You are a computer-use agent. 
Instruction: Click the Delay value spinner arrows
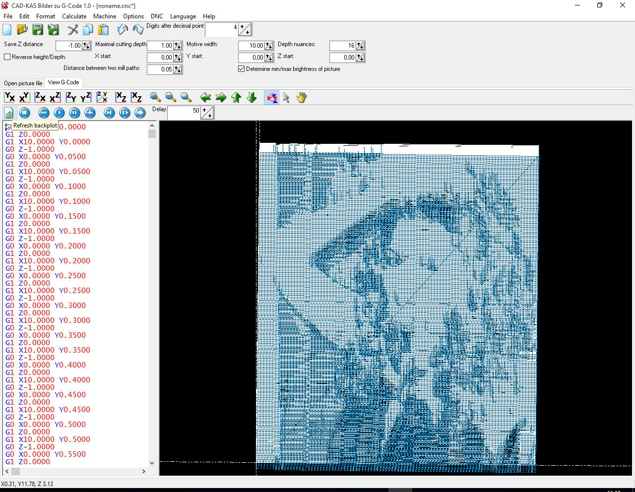tap(207, 113)
